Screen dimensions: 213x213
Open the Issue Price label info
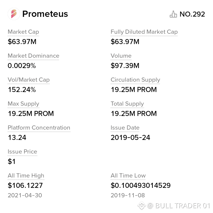click(x=22, y=151)
